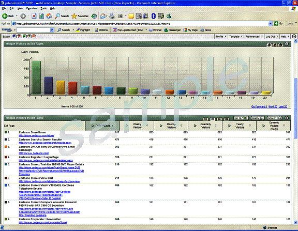This screenshot has width=298, height=231.
Task: Open the IE Search toolbar button
Action: pos(62,16)
